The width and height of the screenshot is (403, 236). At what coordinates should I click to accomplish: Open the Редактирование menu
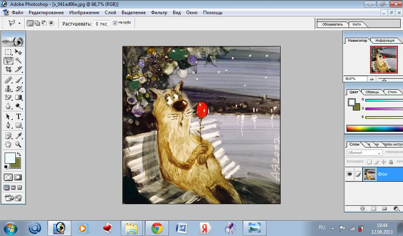[46, 13]
